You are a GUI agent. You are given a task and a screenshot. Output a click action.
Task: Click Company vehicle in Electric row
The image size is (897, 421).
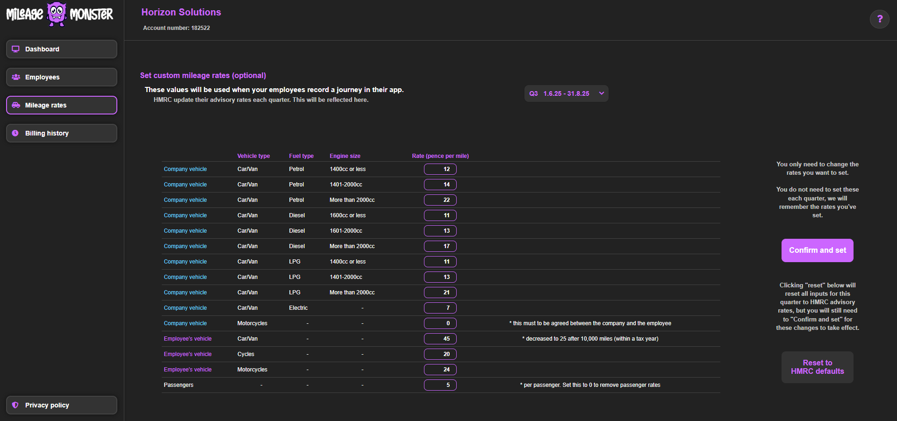(185, 308)
